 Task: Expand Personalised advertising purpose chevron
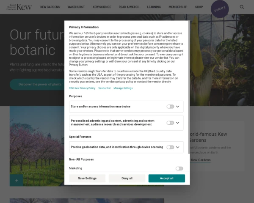coord(178,123)
